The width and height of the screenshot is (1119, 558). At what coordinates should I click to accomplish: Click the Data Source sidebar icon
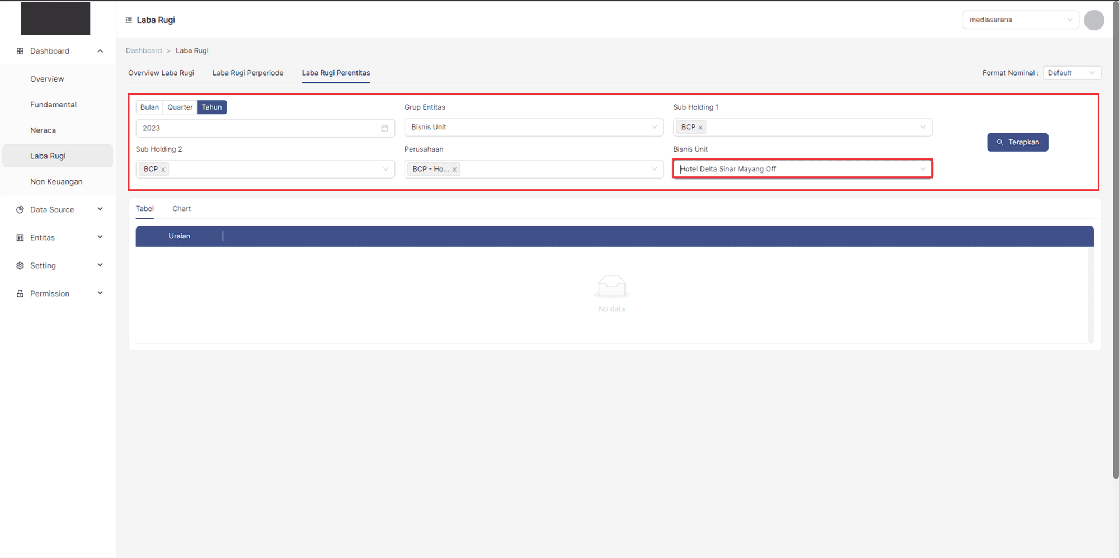tap(20, 210)
